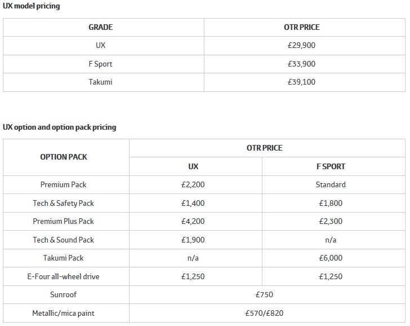The image size is (410, 326).
Task: Click the OPTION PACK column header
Action: pos(64,157)
